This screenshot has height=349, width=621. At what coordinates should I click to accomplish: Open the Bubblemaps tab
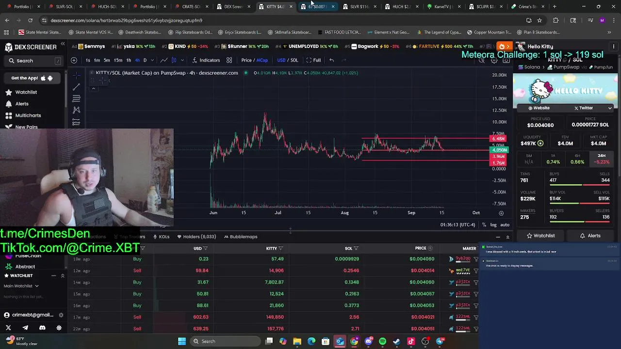click(240, 237)
